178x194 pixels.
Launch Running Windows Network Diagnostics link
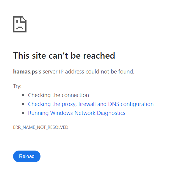[76, 113]
